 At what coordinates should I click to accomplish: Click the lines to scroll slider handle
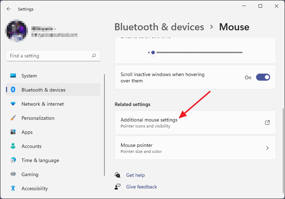(x=153, y=52)
